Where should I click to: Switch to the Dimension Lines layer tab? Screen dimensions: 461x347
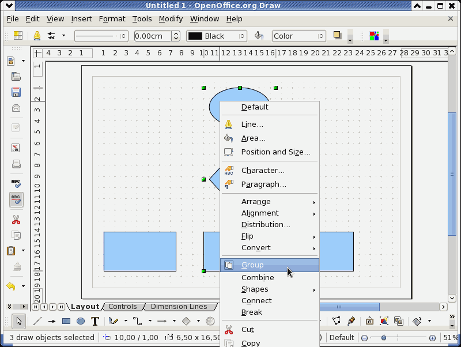pos(179,307)
